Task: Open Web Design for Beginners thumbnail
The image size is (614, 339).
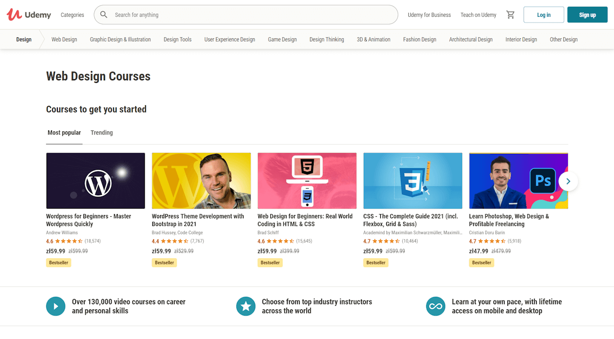Action: (307, 180)
